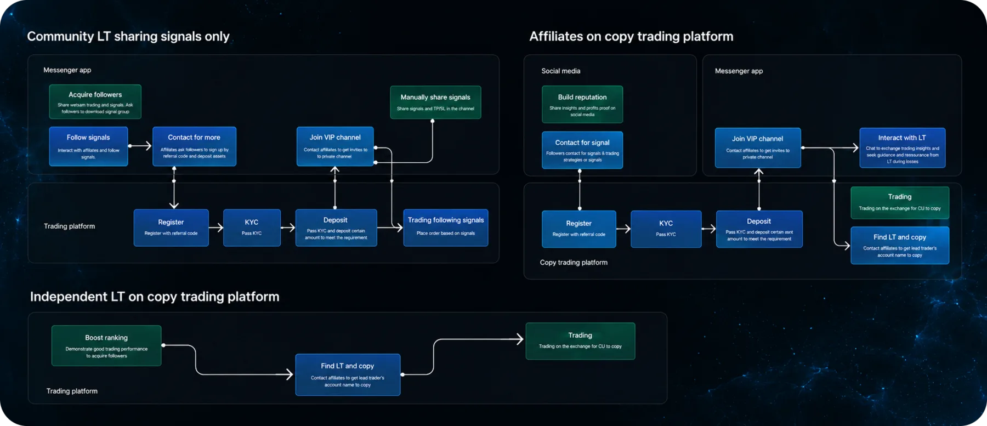Select 'Join VIP channel' box in Community LT diagram
The image size is (987, 426).
335,146
